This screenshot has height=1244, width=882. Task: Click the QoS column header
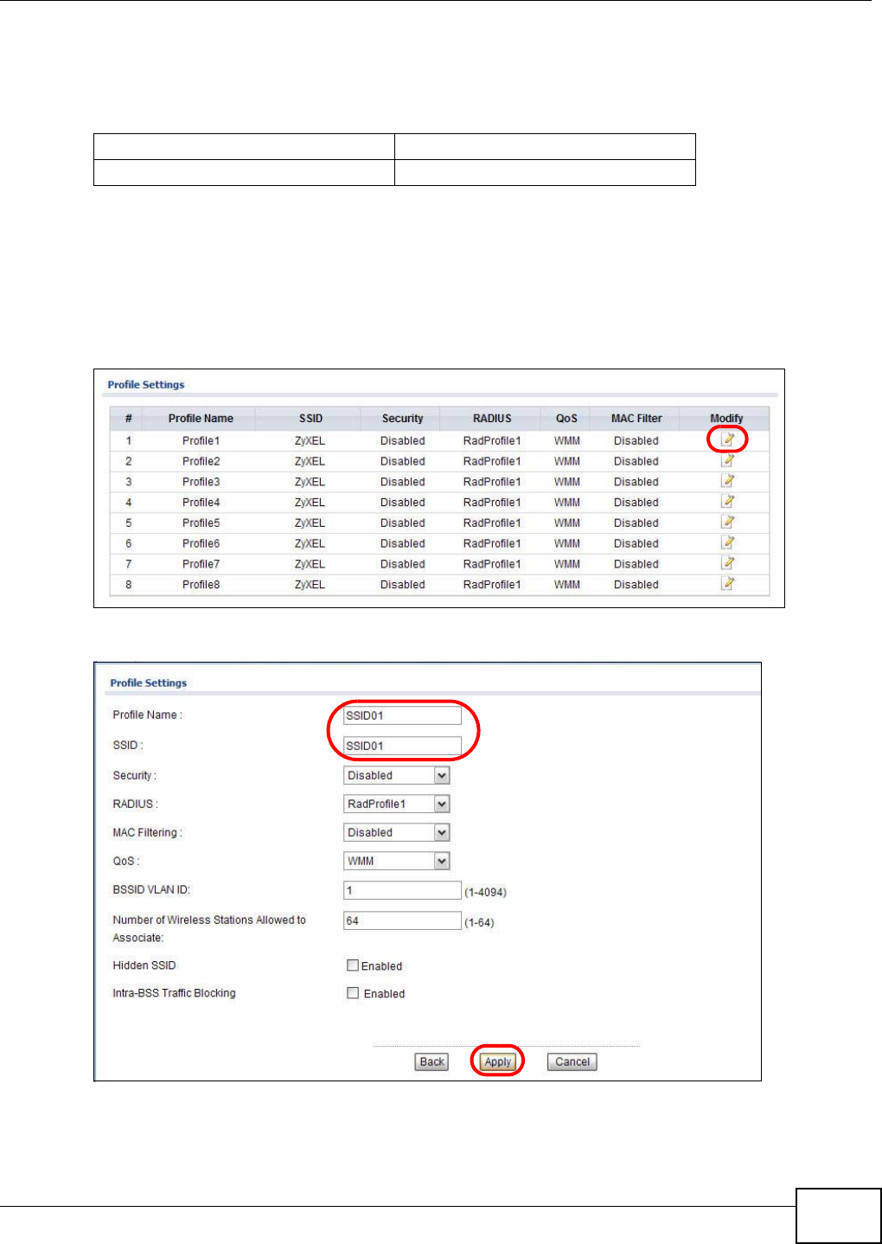tap(566, 419)
